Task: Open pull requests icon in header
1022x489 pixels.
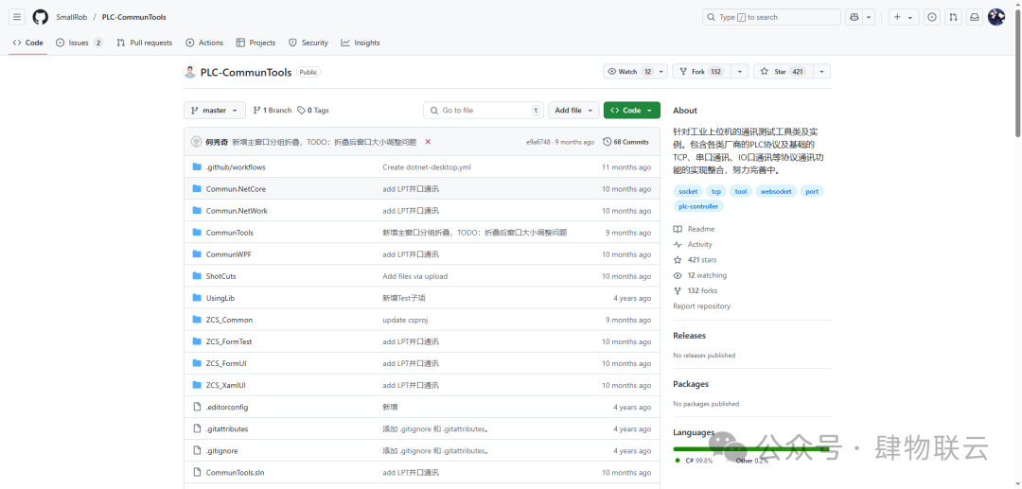Action: click(x=954, y=17)
